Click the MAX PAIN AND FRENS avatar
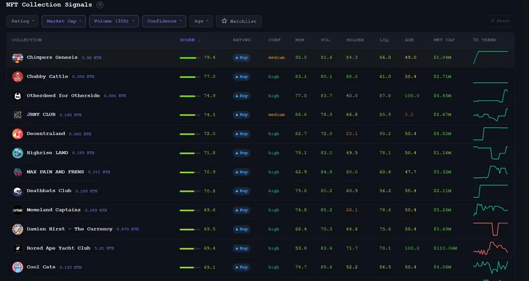529x281 pixels. (18, 172)
